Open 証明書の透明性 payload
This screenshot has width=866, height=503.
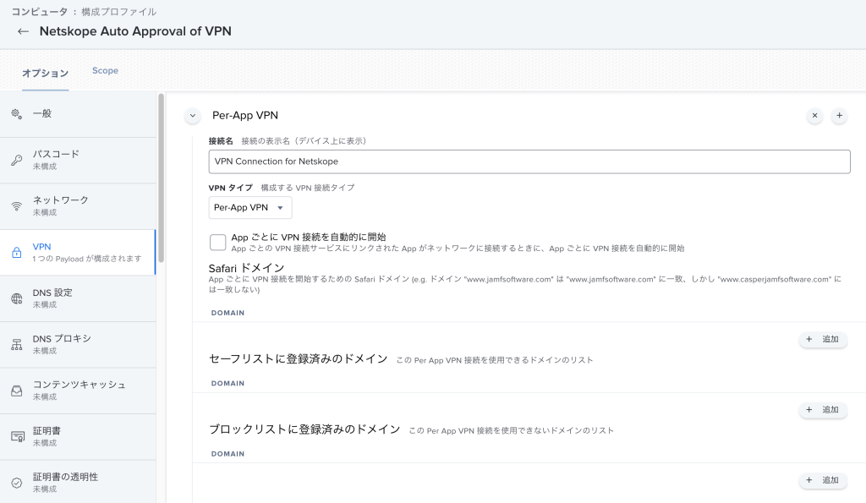tap(78, 482)
